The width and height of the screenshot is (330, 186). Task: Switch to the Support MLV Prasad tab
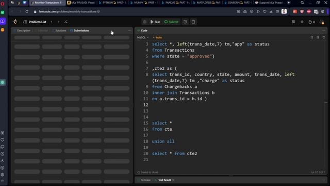click(x=270, y=3)
